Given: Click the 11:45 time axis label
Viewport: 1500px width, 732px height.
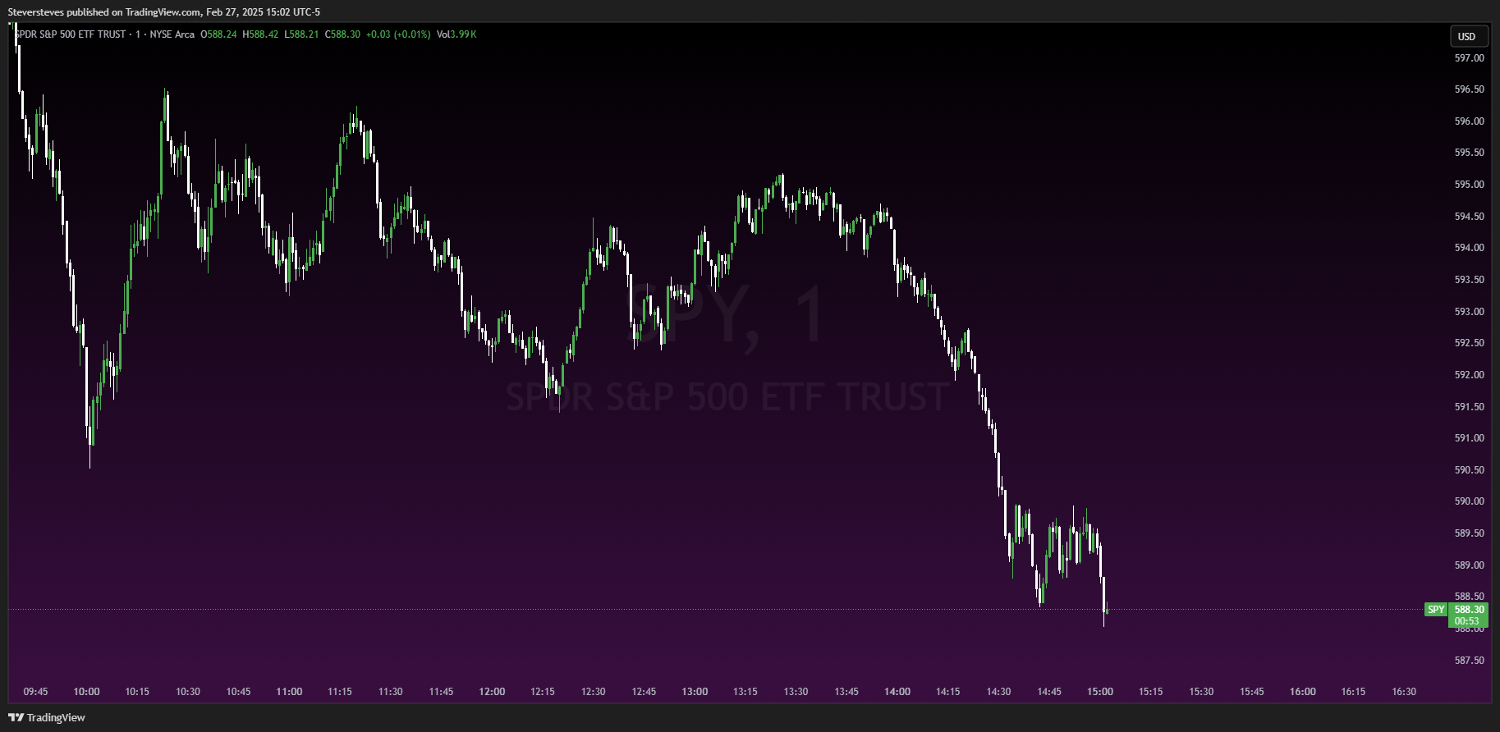Looking at the screenshot, I should tap(441, 692).
